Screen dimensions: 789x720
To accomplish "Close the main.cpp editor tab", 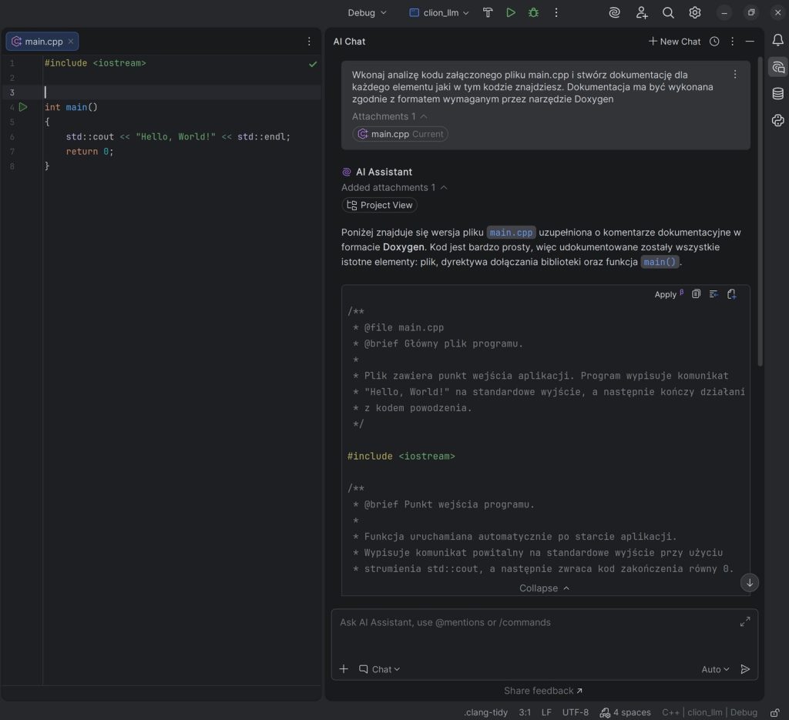I will tap(70, 42).
